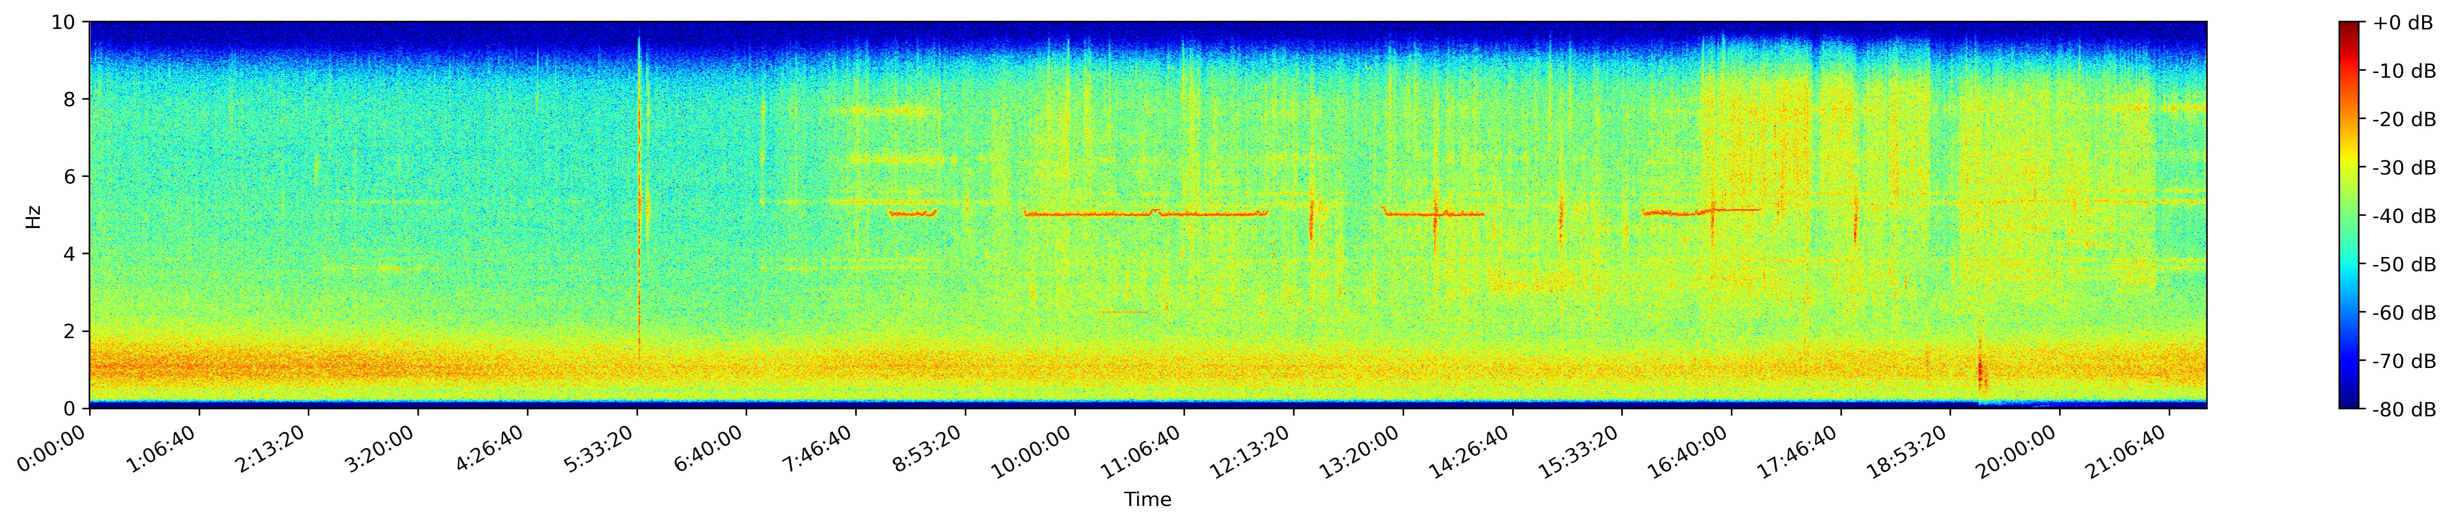Click the 17:46:40 time tick label
The height and width of the screenshot is (524, 2451).
click(x=1800, y=451)
